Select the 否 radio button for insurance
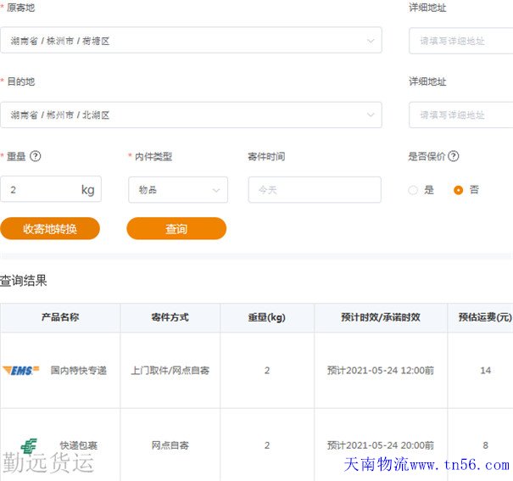 [x=459, y=190]
